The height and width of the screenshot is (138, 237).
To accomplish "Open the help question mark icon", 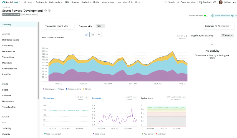I will (215, 2).
